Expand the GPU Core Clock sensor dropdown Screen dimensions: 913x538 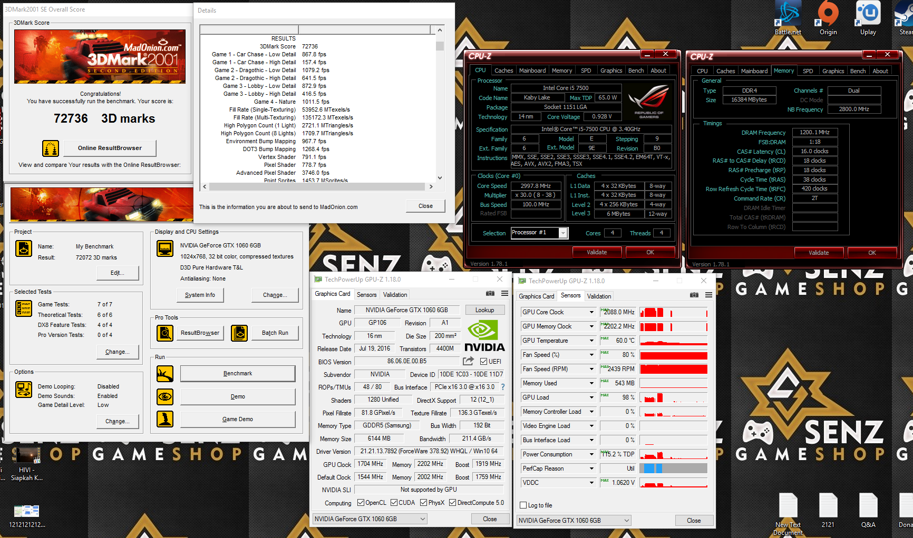591,312
